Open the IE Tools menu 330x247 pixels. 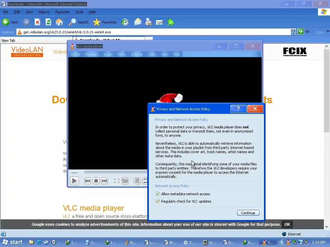(x=79, y=12)
